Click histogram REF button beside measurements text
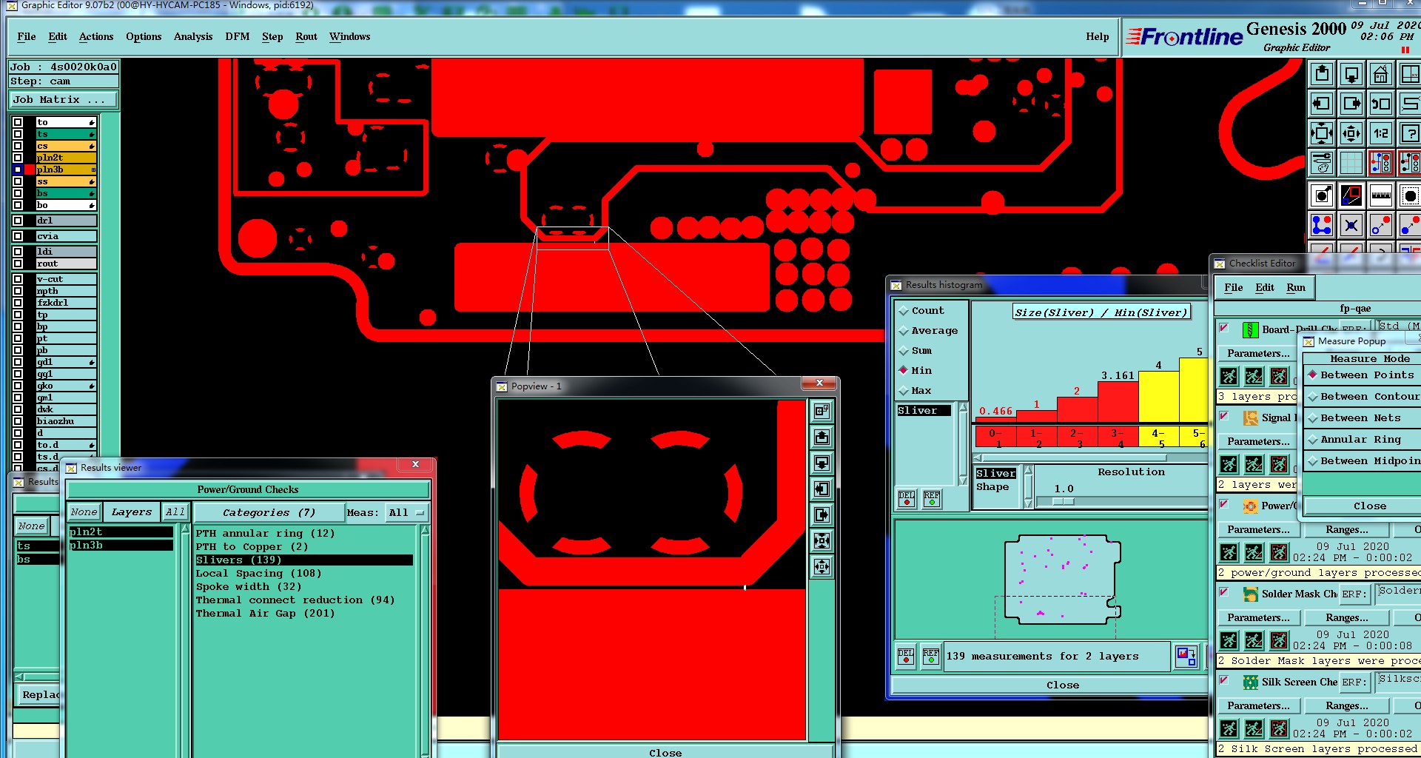This screenshot has width=1421, height=758. tap(931, 657)
